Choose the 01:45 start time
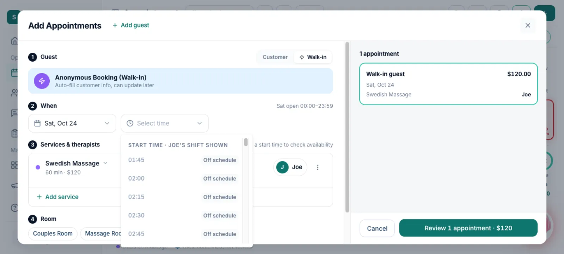 click(183, 160)
